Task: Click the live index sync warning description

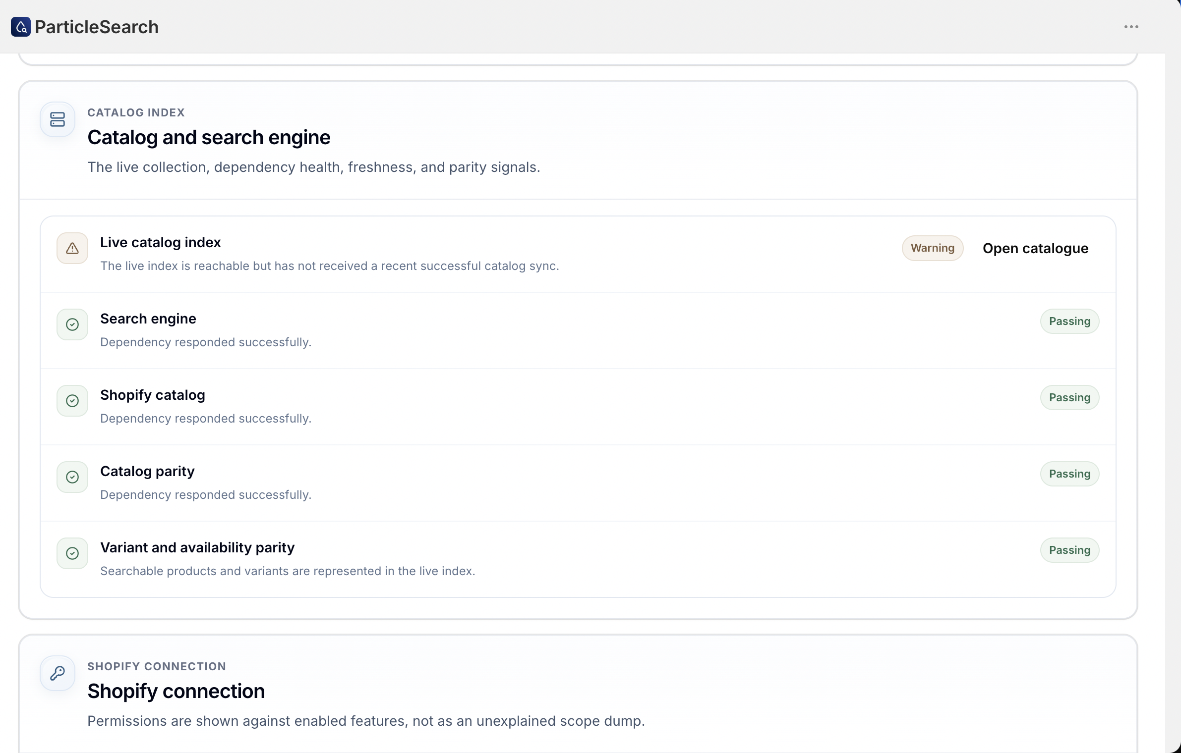Action: [330, 266]
